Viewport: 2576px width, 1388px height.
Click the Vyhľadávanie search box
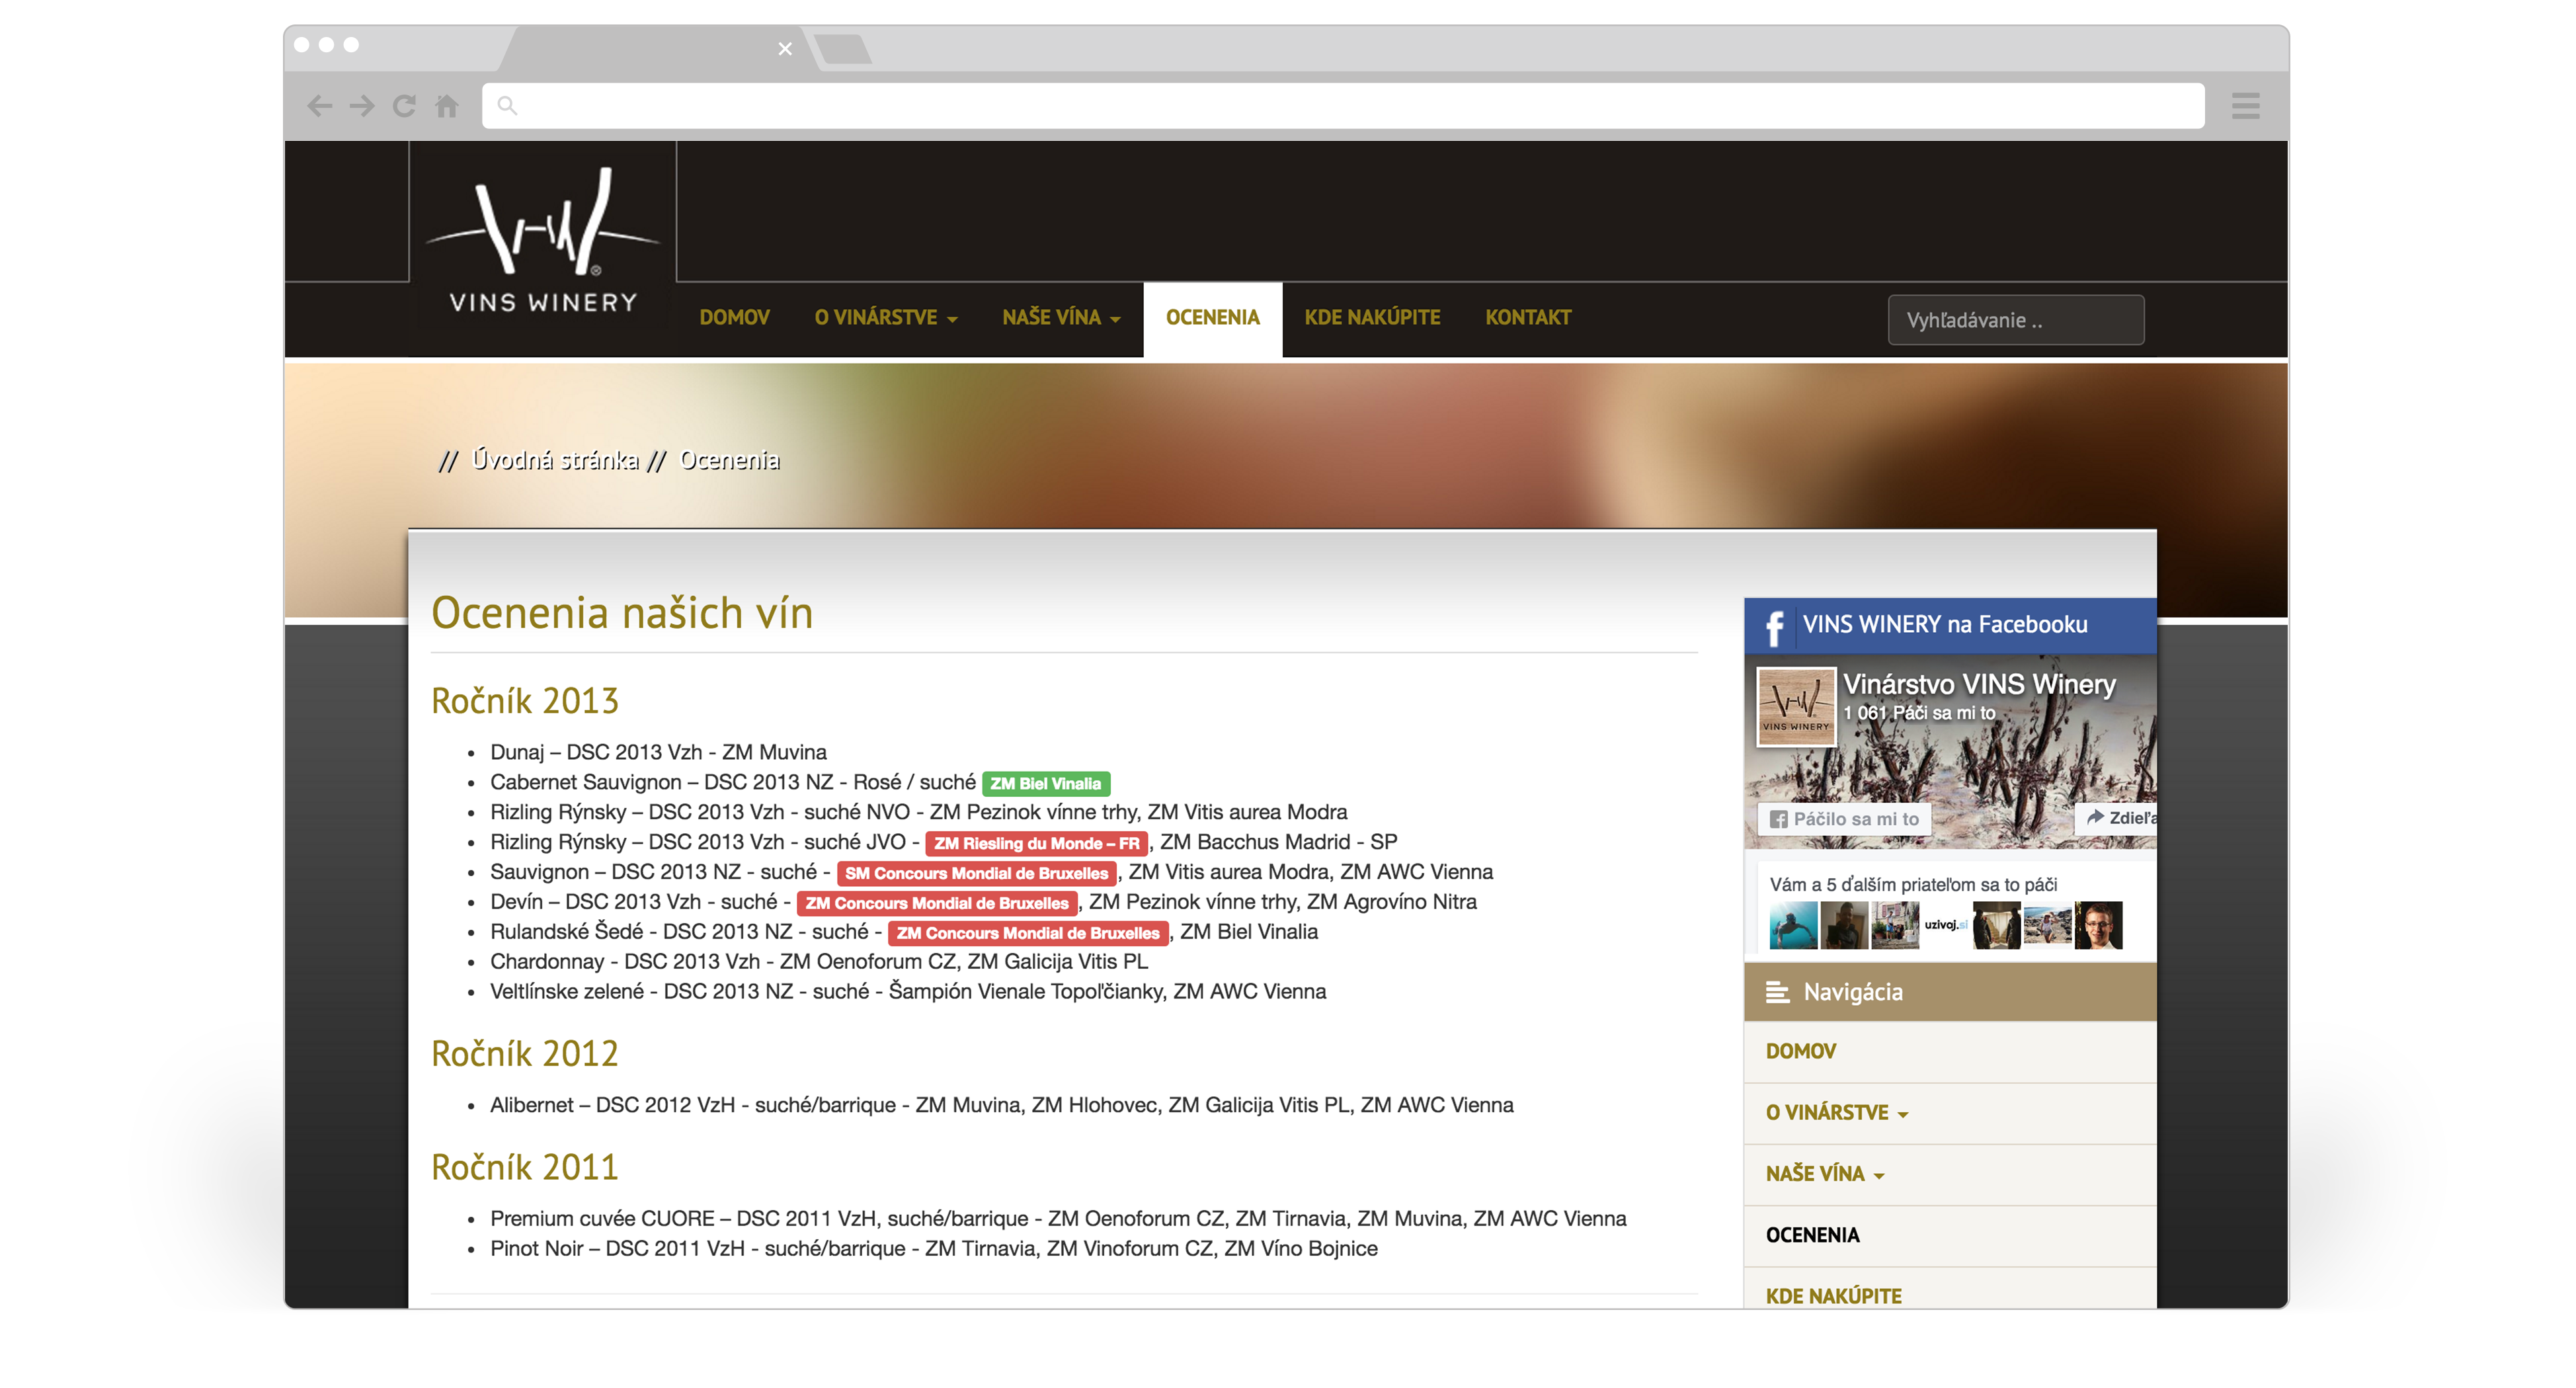[2015, 320]
